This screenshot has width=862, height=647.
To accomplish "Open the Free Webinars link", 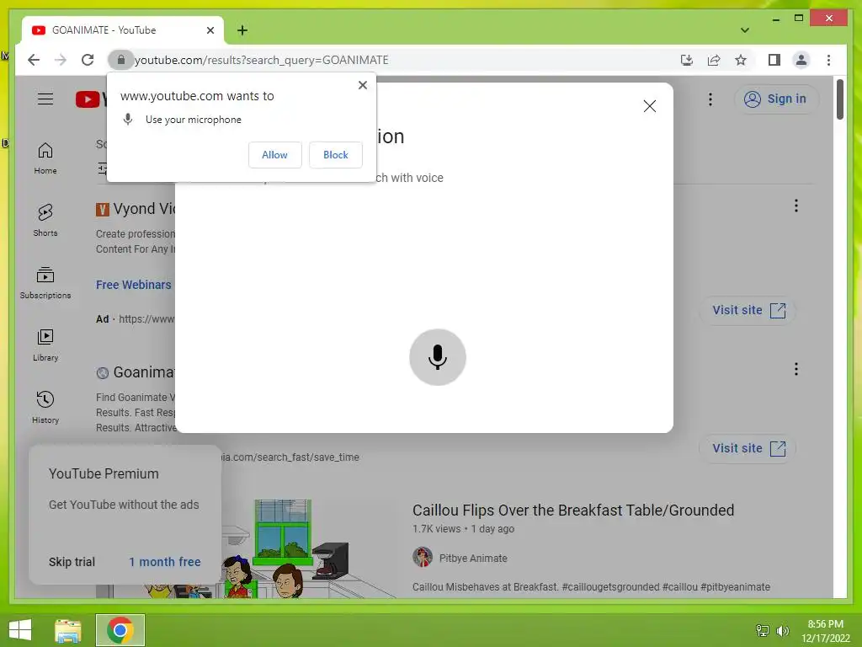I will pyautogui.click(x=134, y=285).
